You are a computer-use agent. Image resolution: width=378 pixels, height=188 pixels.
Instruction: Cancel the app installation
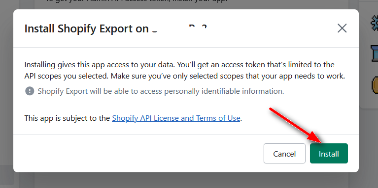[x=284, y=154]
